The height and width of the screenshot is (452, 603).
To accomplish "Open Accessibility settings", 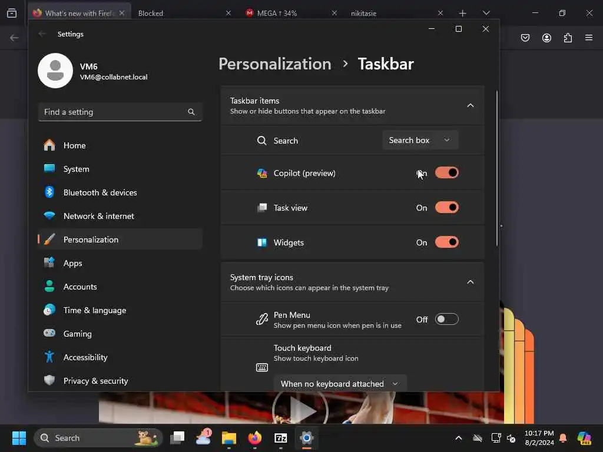I will coord(120,357).
